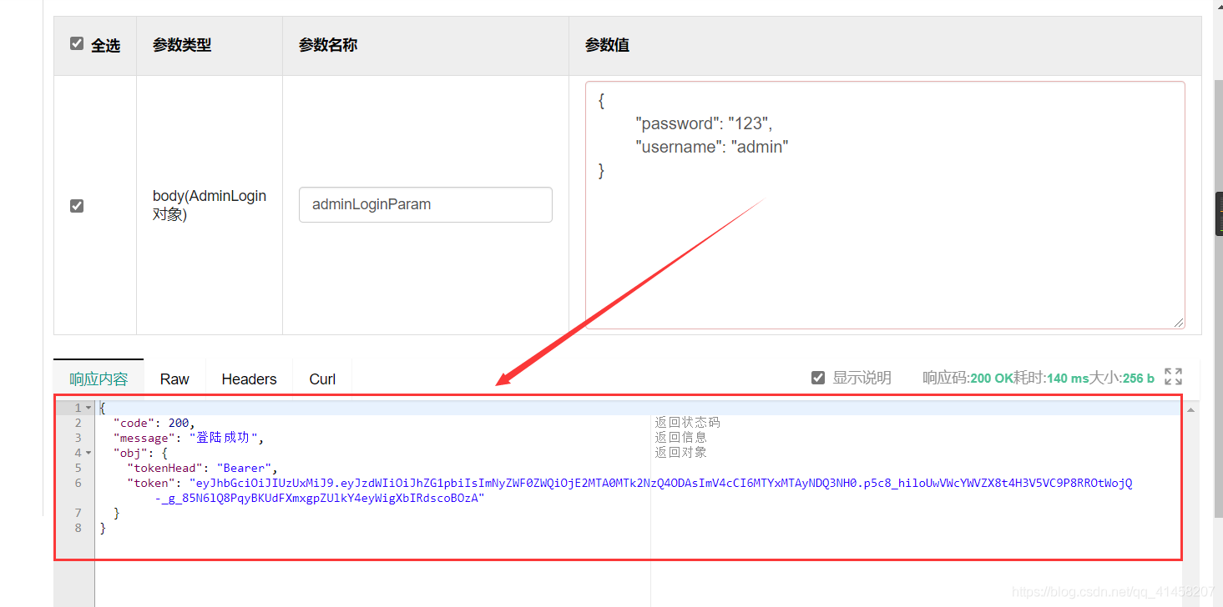
Task: Switch to the 响应内容 tab
Action: [x=99, y=379]
